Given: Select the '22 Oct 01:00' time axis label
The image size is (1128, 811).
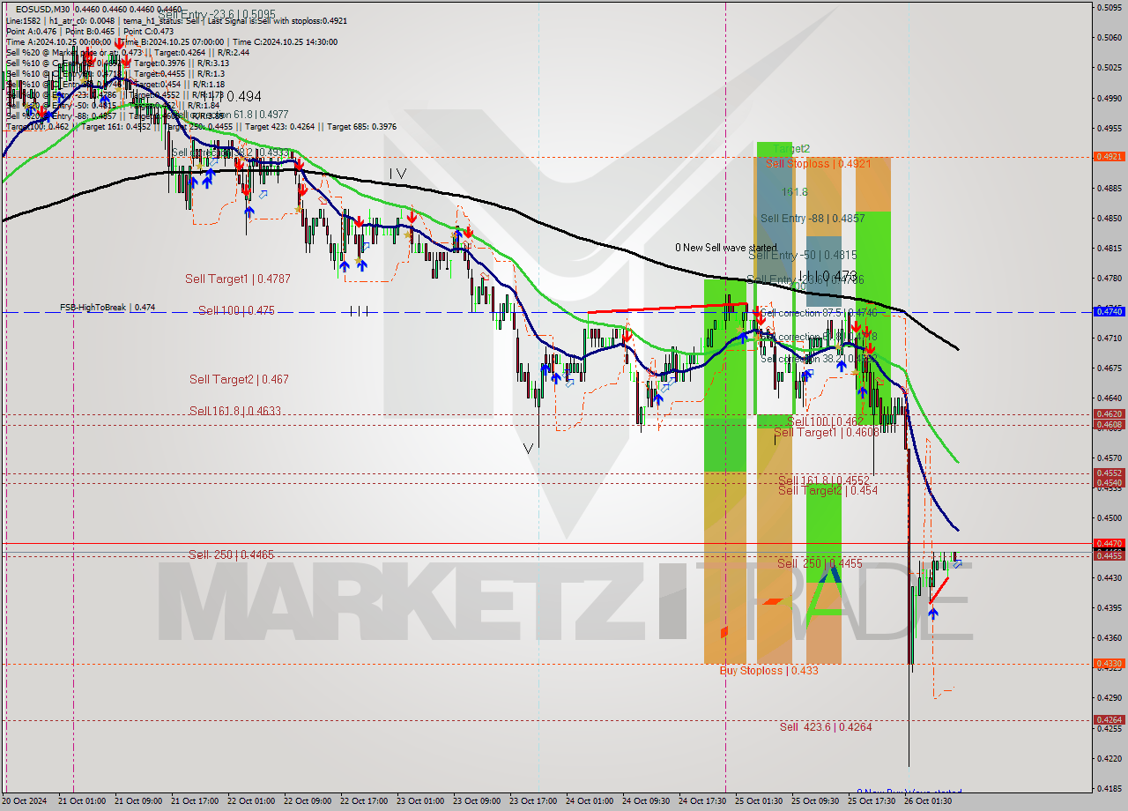Looking at the screenshot, I should 250,801.
